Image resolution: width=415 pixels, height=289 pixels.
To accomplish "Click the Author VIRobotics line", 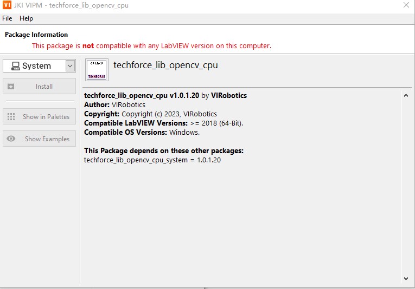I will pyautogui.click(x=115, y=105).
